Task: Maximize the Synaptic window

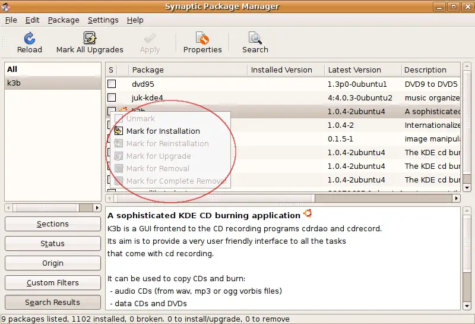Action: click(454, 7)
